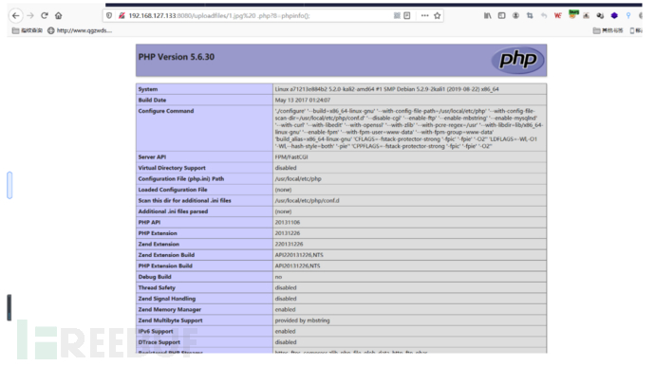Image resolution: width=655 pixels, height=366 pixels.
Task: Toggle reader view icon in address bar
Action: click(x=407, y=16)
